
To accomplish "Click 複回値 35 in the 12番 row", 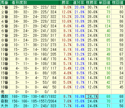I will tap(118, 59).
